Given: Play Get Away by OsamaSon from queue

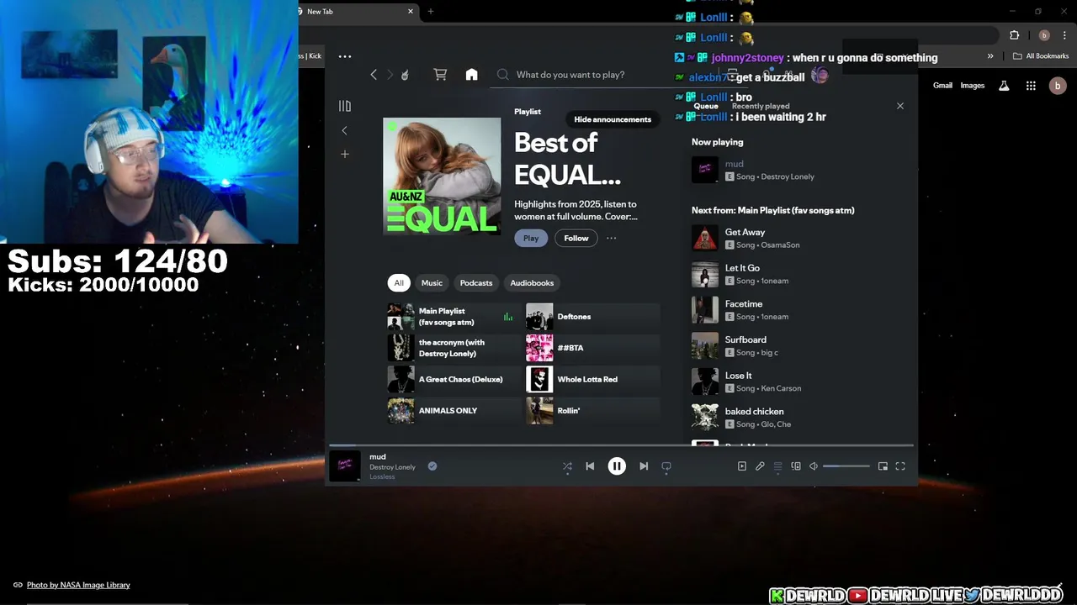Looking at the screenshot, I should click(799, 238).
